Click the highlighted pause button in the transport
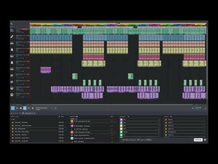 click(25, 108)
